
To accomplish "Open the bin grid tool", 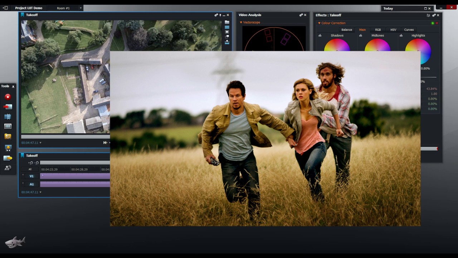I will [8, 126].
